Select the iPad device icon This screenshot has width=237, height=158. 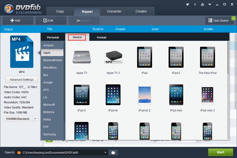(x=144, y=57)
